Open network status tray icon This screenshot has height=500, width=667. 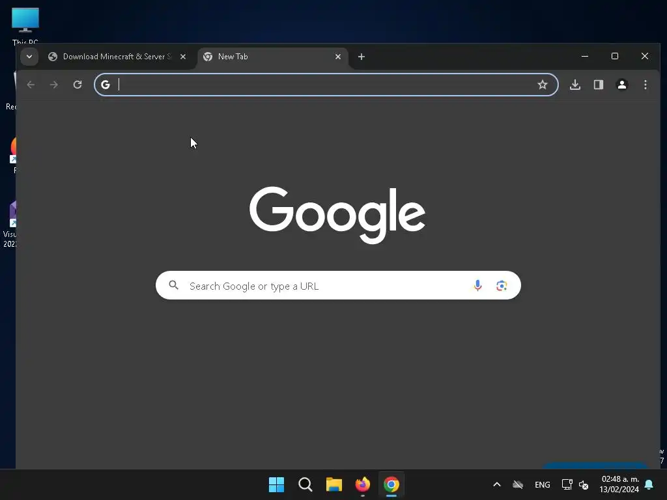tap(567, 484)
